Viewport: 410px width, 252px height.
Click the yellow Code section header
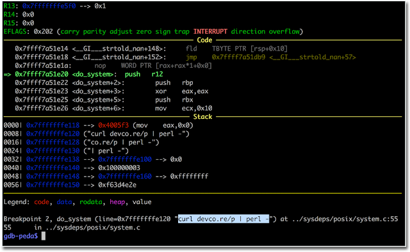pos(204,40)
